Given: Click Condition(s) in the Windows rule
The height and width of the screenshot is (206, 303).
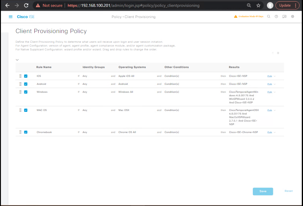Looking at the screenshot, I should click(x=172, y=92).
